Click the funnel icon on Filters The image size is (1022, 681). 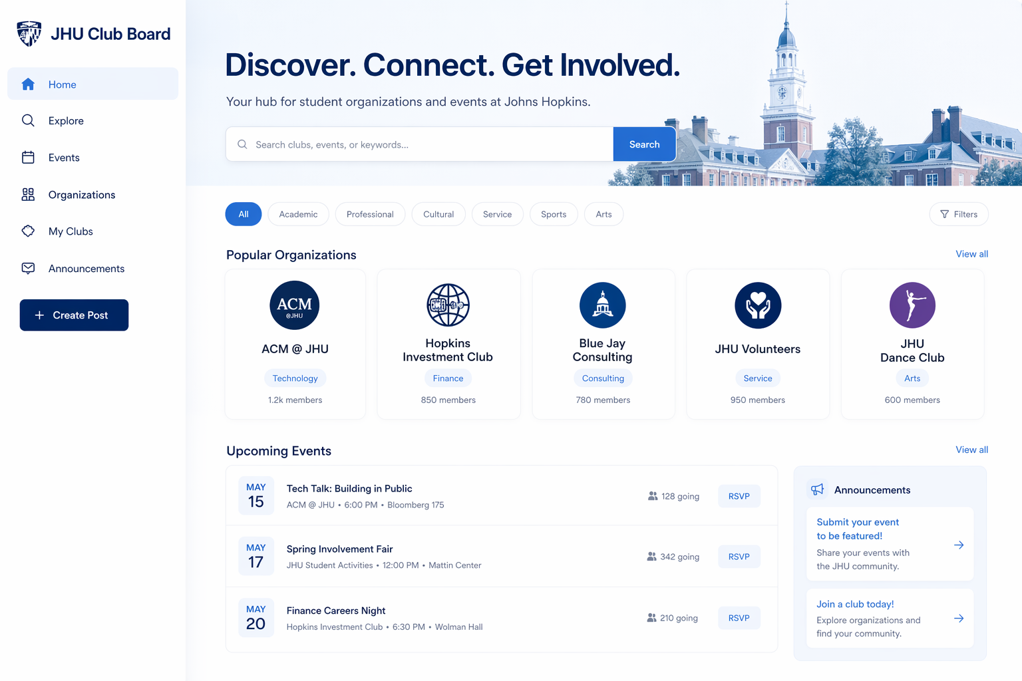[x=944, y=214]
